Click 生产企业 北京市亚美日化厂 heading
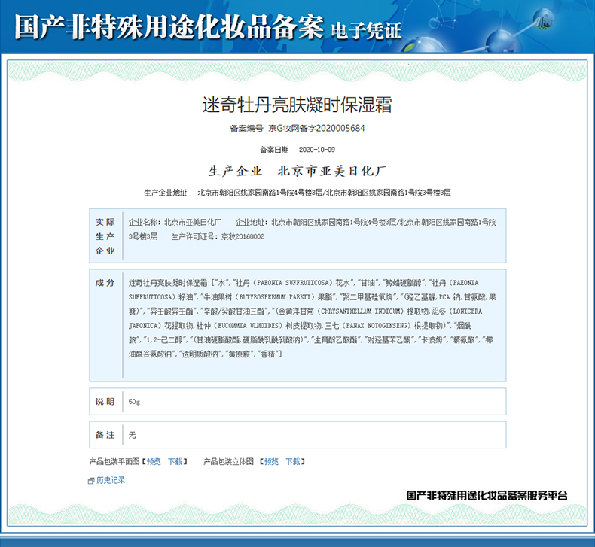The height and width of the screenshot is (547, 595). [x=297, y=171]
